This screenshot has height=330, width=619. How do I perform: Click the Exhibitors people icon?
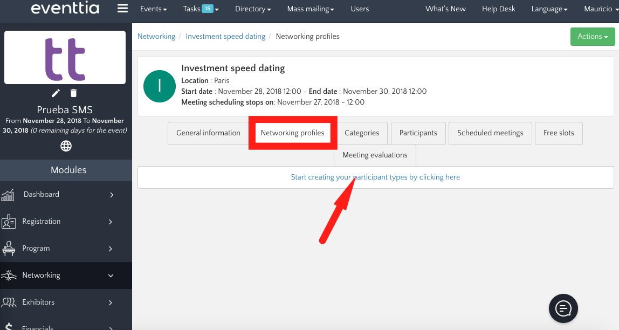click(8, 302)
